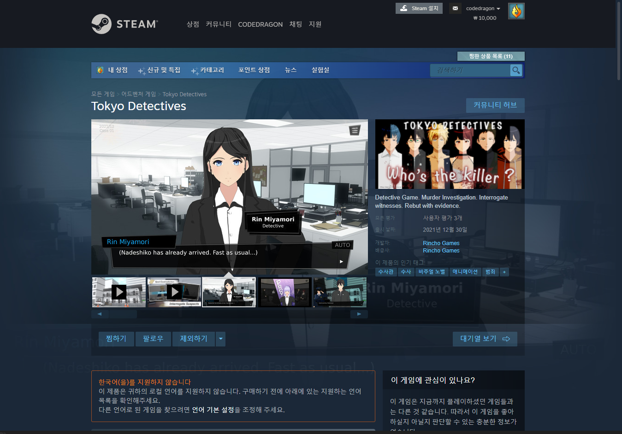The width and height of the screenshot is (622, 434).
Task: Select the 수사관 tag
Action: pos(386,272)
